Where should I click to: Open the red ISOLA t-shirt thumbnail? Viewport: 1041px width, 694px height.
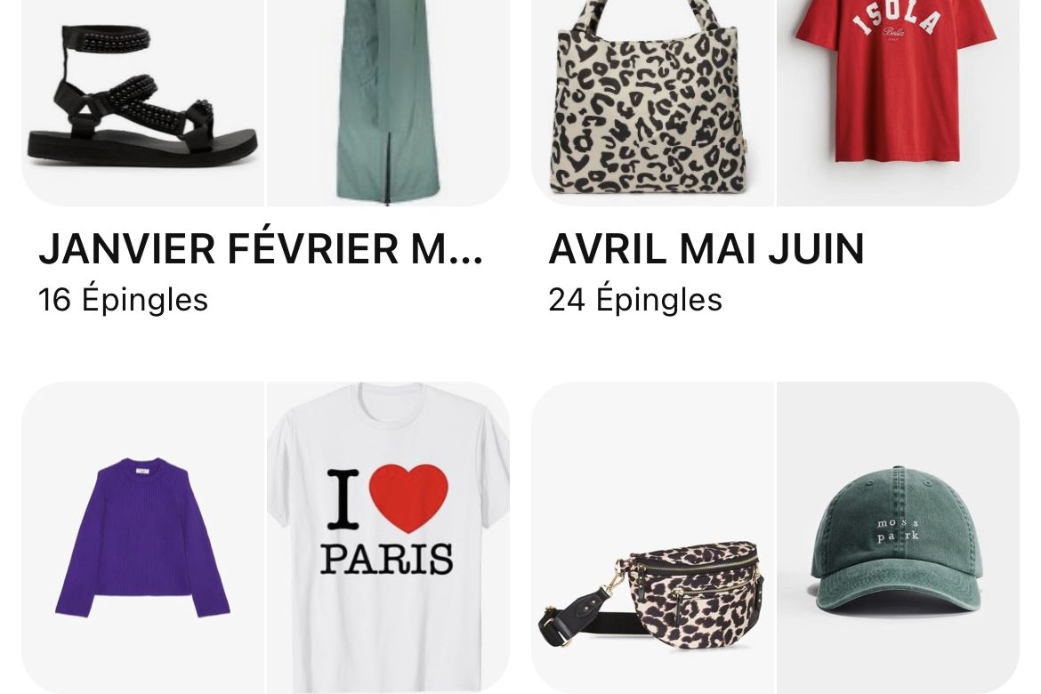(899, 103)
